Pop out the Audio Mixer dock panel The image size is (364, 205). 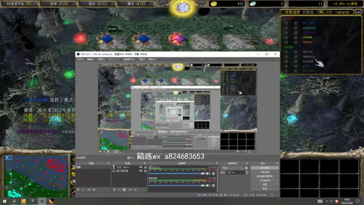click(217, 163)
